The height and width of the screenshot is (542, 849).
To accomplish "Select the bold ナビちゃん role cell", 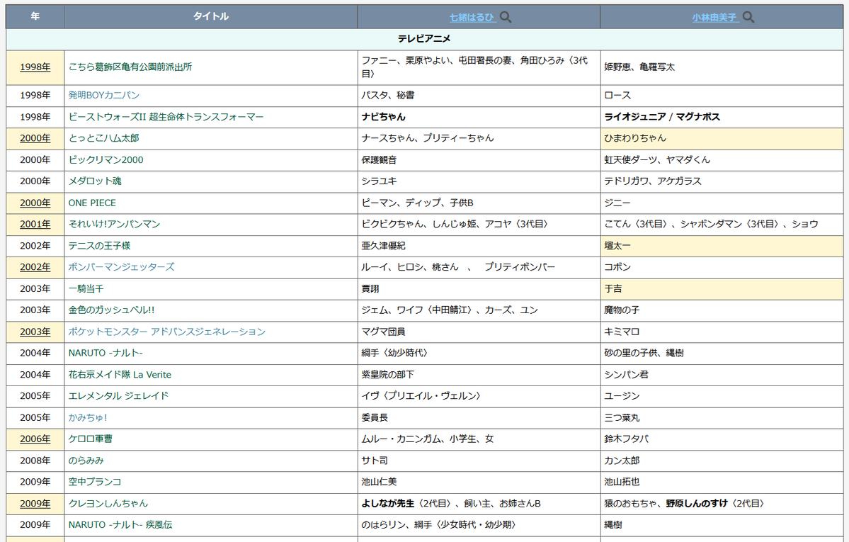I will tap(479, 117).
